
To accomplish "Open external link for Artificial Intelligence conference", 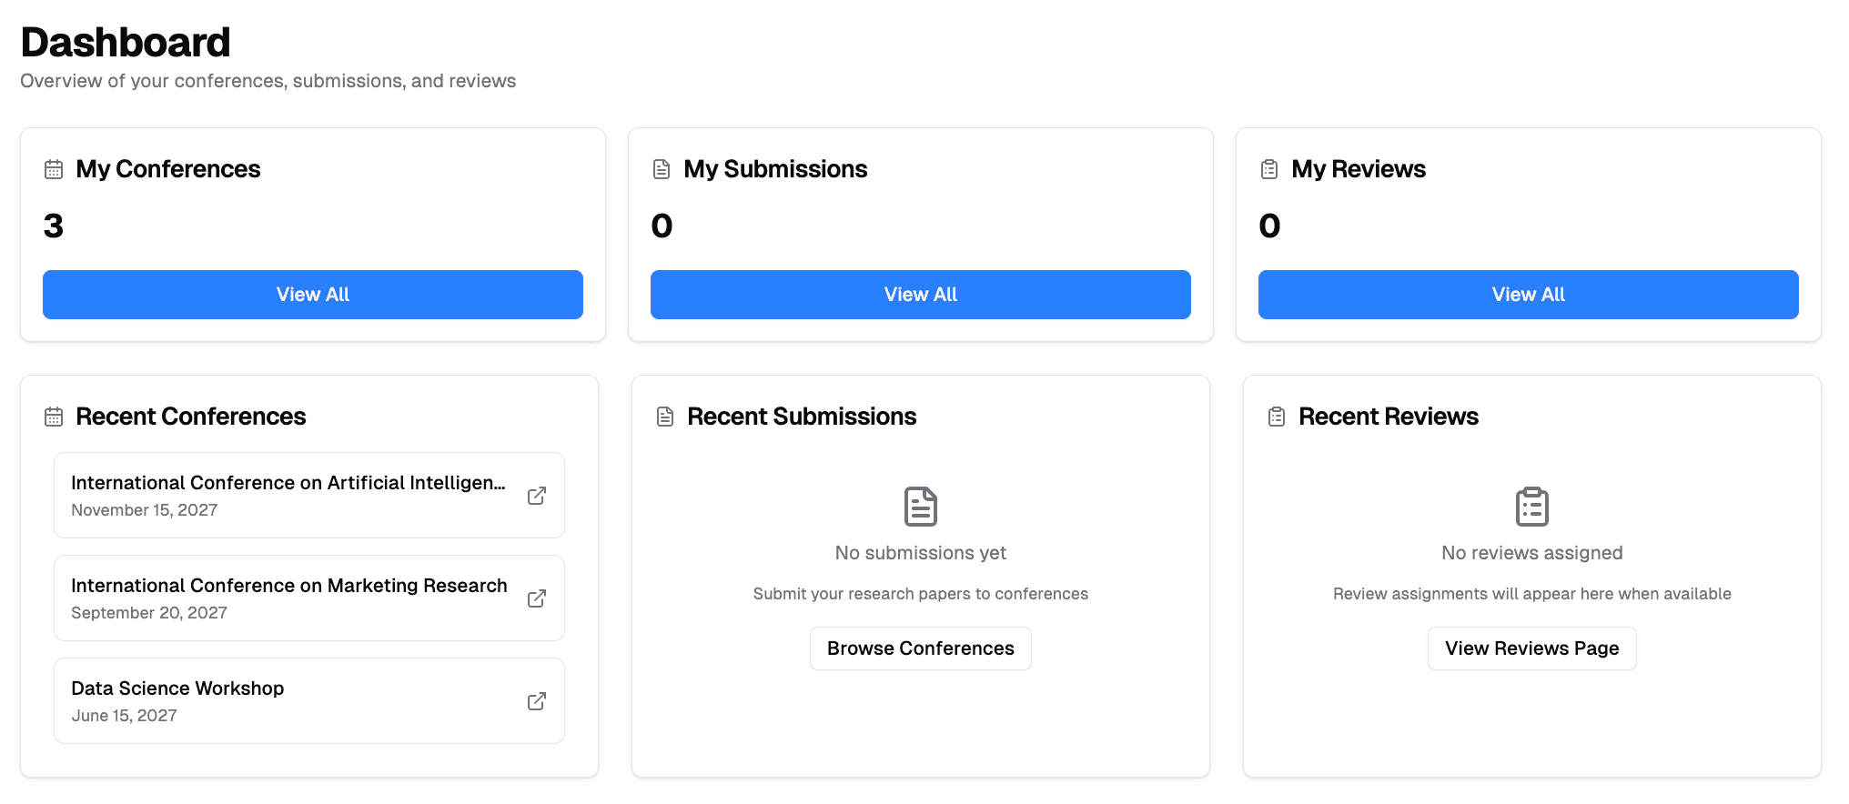I will tap(537, 496).
